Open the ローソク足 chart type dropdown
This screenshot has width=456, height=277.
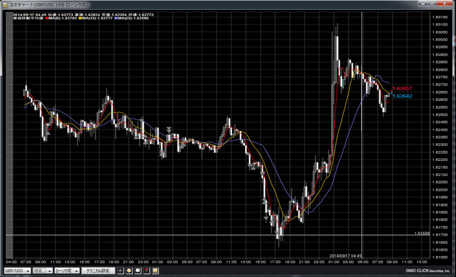click(67, 270)
